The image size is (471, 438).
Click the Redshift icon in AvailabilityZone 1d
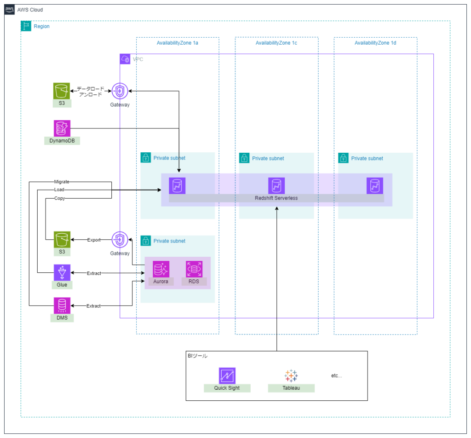point(375,186)
